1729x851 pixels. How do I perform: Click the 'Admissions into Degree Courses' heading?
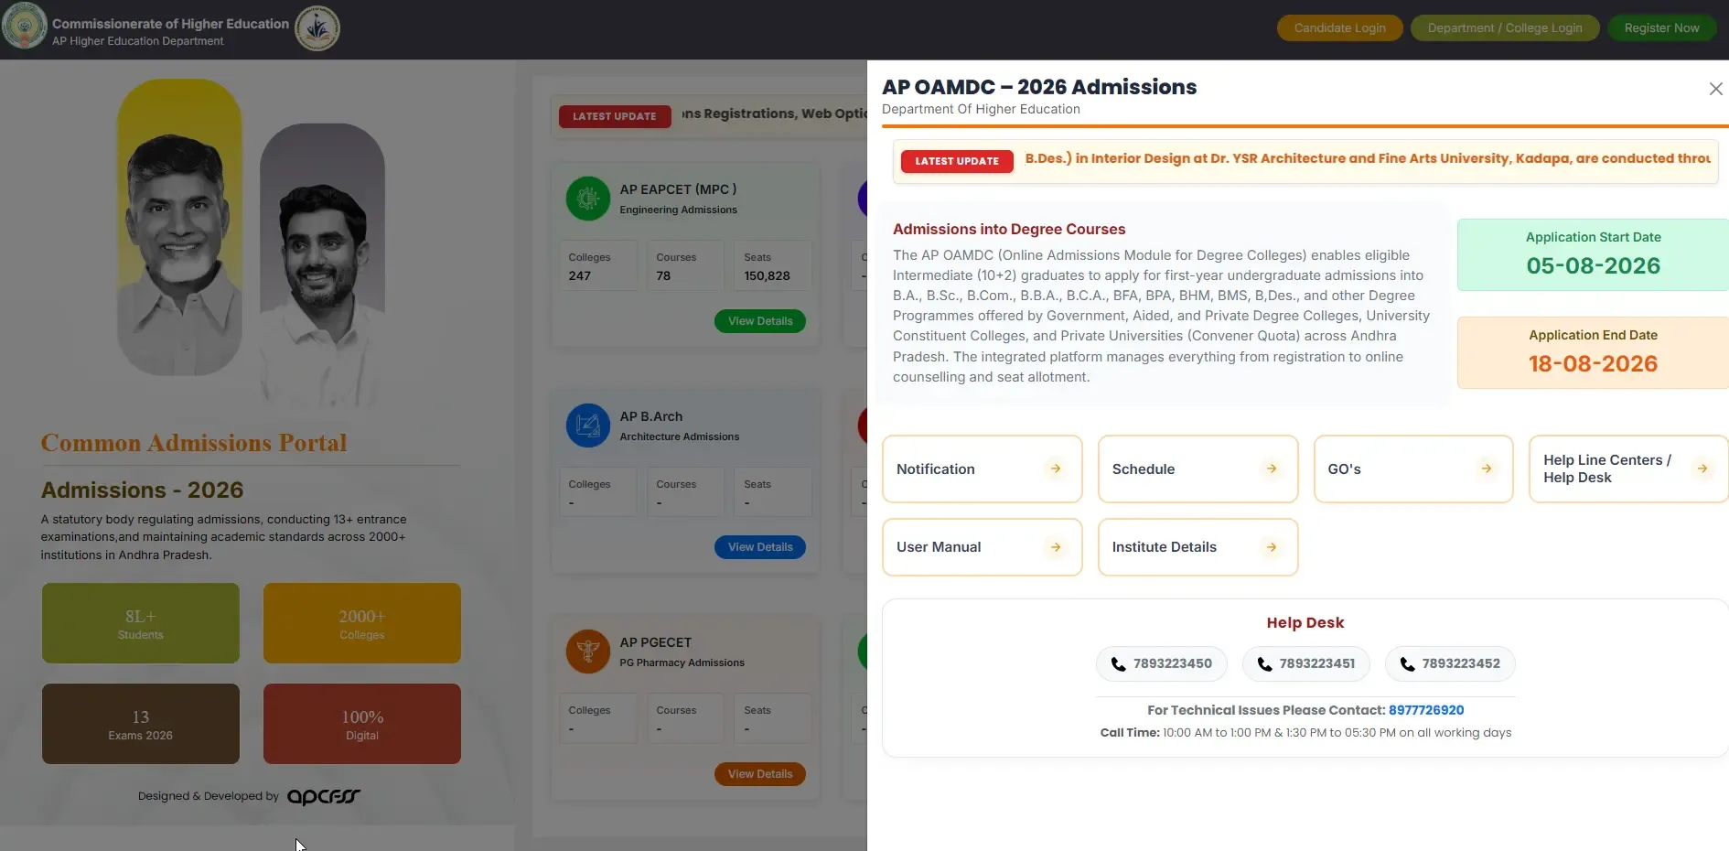pos(1009,230)
